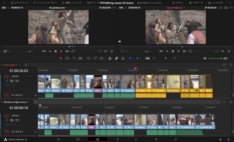Screen dimensions: 234x142
Task: Switch to the Fairlight page music note icon
Action: click(156, 139)
